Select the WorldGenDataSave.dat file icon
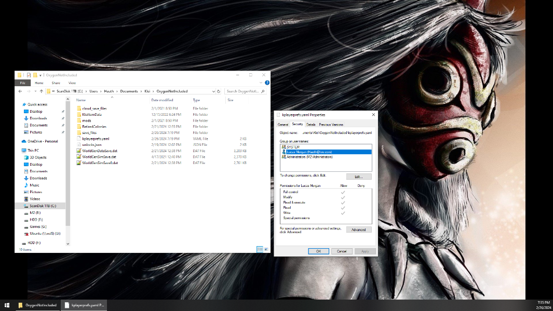553x311 pixels. tap(79, 151)
